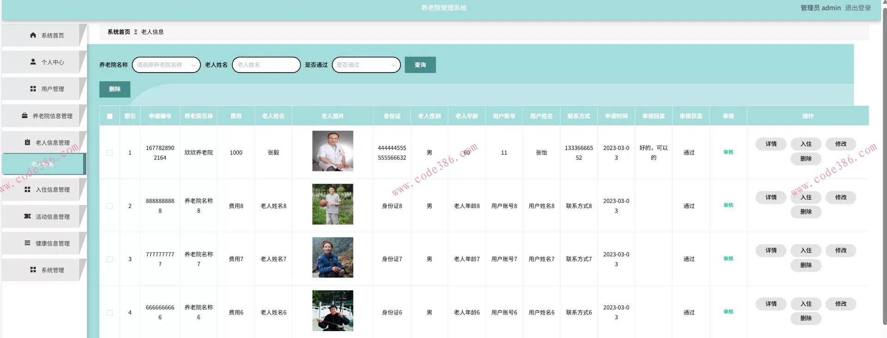Toggle the select-all checkbox in table header
The height and width of the screenshot is (338, 887).
[x=109, y=116]
